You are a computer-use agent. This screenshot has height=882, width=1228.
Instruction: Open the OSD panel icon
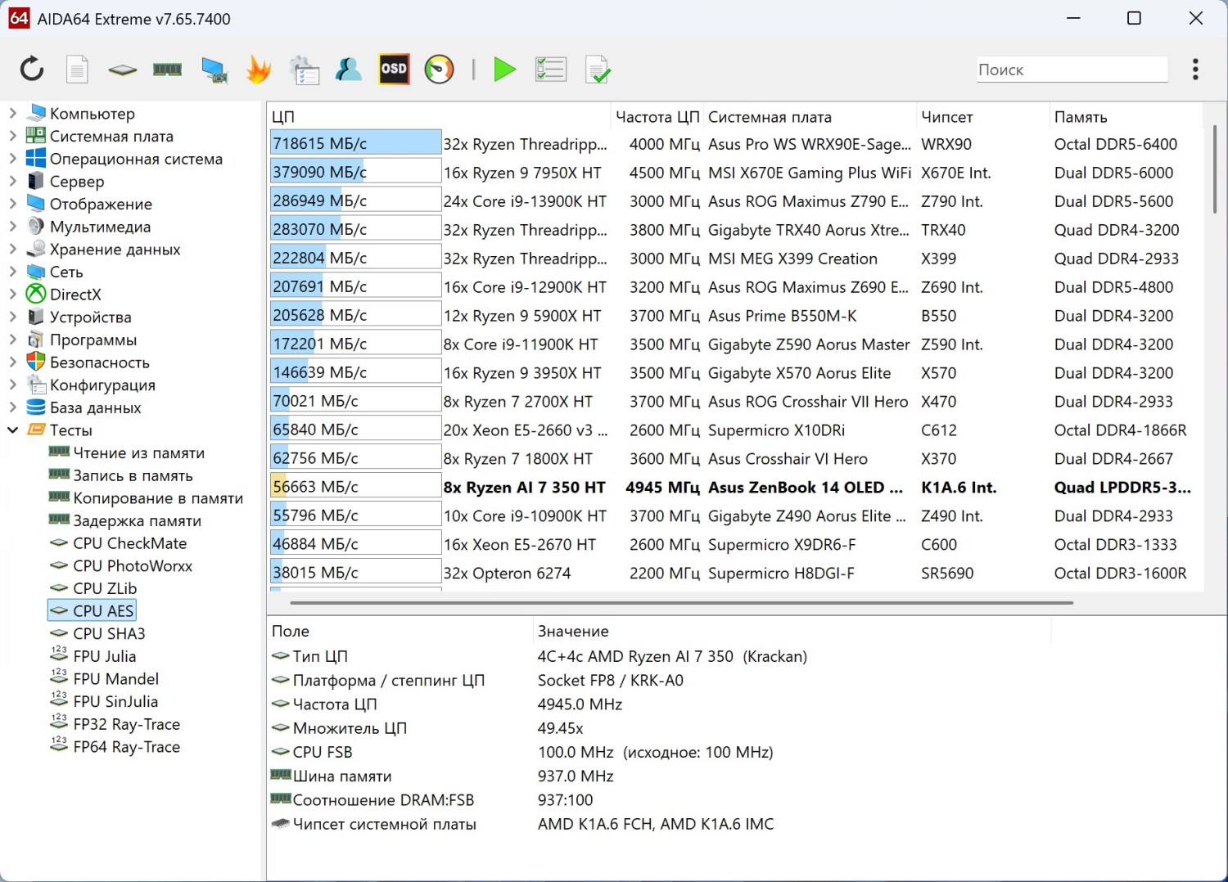point(394,70)
